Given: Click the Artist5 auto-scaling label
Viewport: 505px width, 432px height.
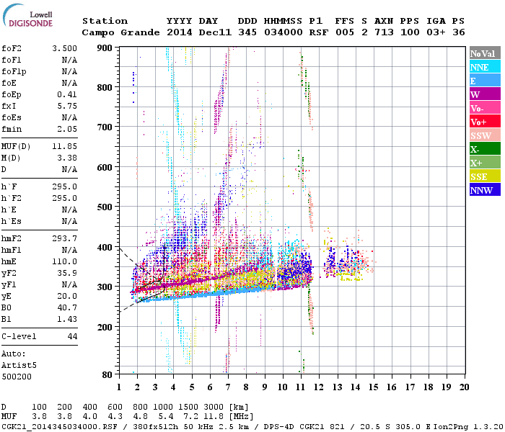Looking at the screenshot, I should pos(19,366).
